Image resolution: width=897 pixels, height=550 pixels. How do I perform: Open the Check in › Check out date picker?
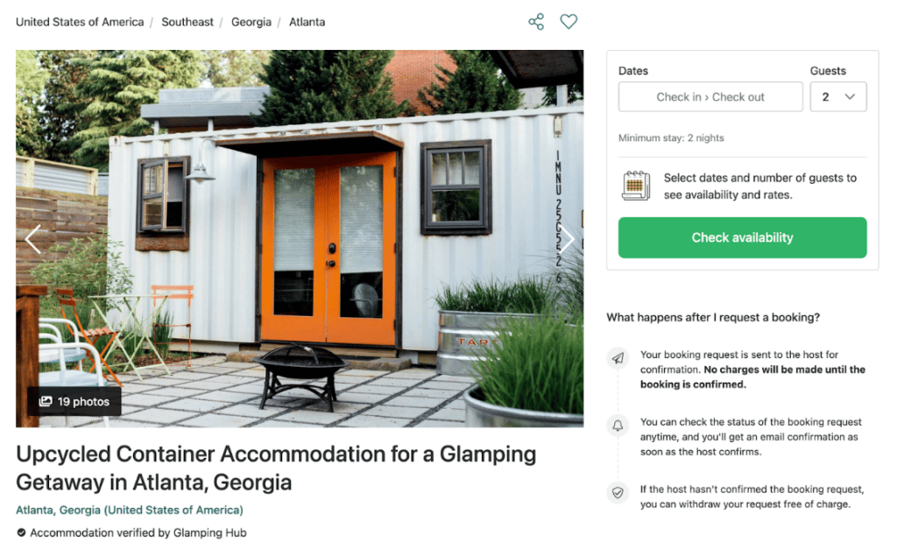pyautogui.click(x=710, y=96)
